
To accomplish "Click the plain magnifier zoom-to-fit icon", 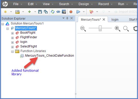I will 126,29.
